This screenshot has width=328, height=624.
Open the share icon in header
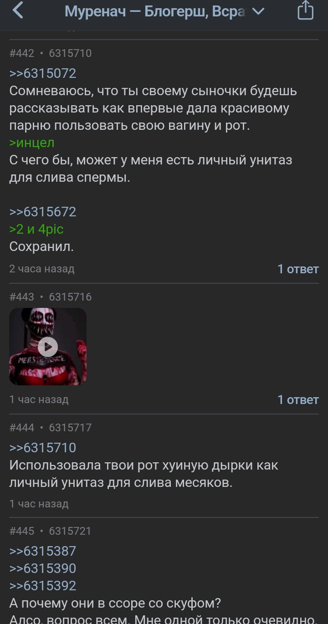click(x=306, y=10)
